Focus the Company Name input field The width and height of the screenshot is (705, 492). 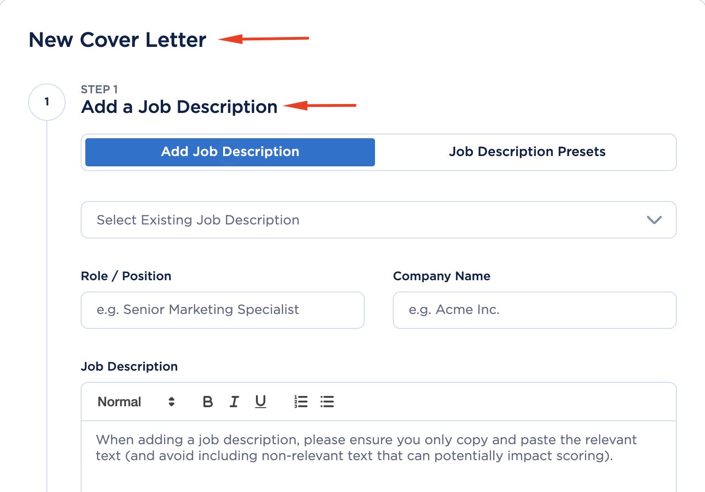(x=534, y=310)
